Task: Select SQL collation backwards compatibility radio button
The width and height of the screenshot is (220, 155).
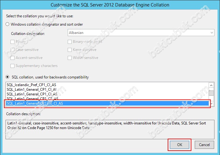Action: tap(7, 77)
